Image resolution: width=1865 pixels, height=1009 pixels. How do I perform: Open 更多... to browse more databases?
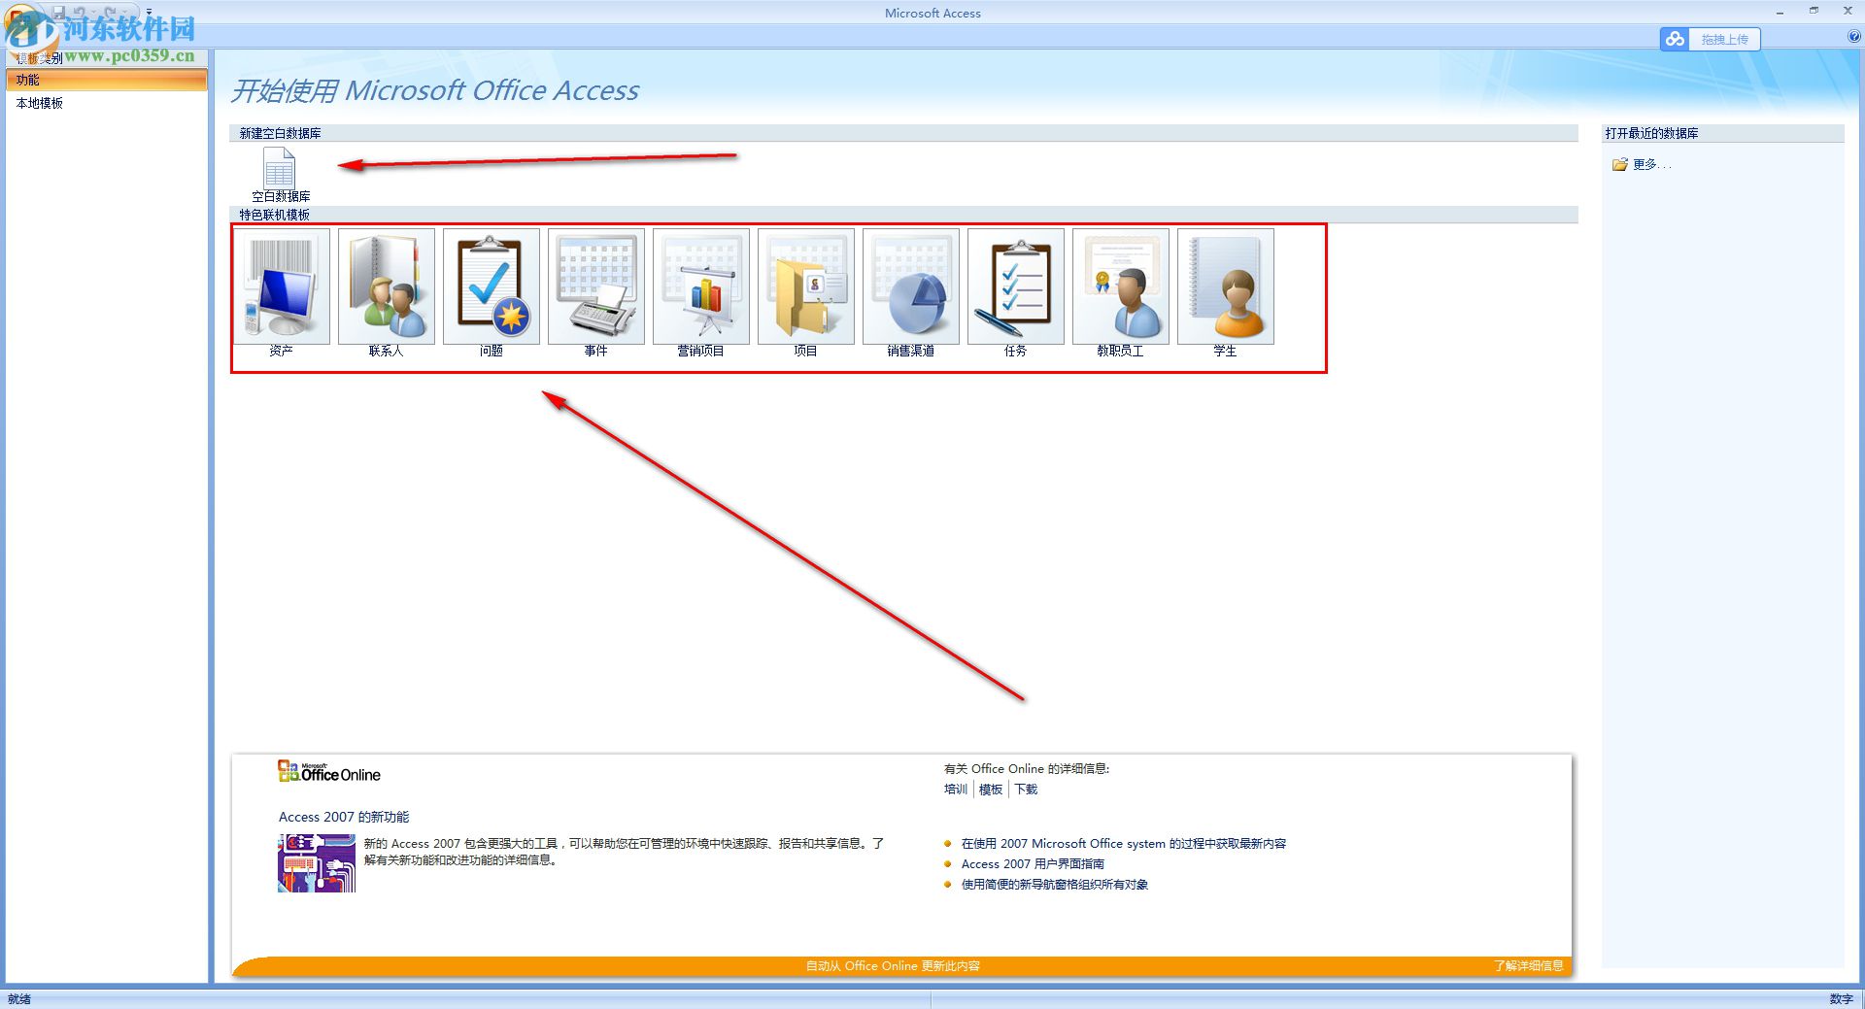[1642, 165]
